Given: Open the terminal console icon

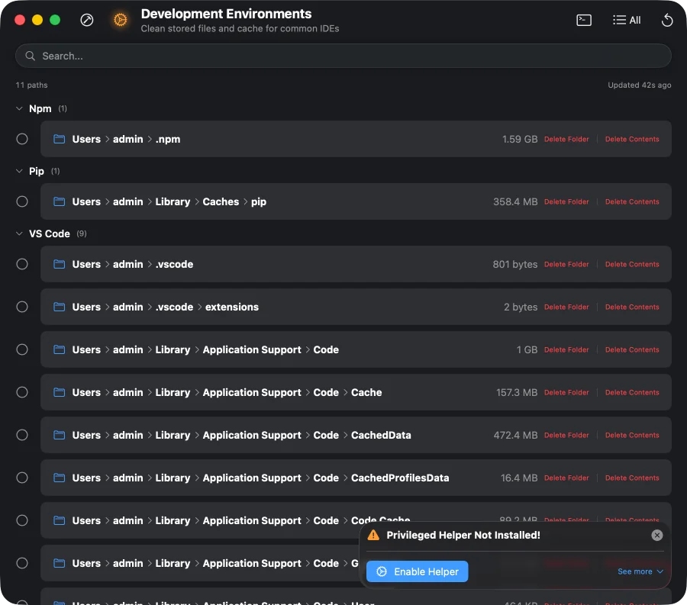Looking at the screenshot, I should (584, 20).
